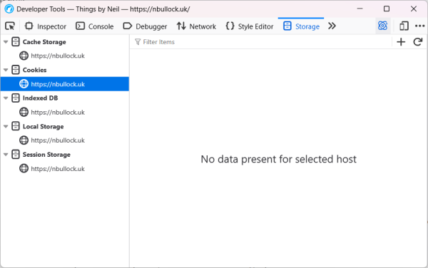Viewport: 428px width, 268px height.
Task: Collapse the Indexed DB tree node
Action: pyautogui.click(x=6, y=98)
